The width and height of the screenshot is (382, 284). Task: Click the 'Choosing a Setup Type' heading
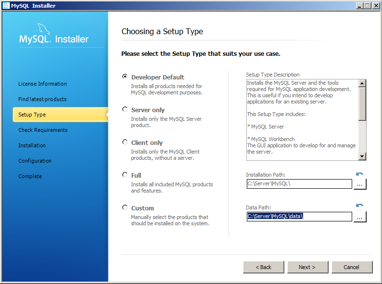162,31
